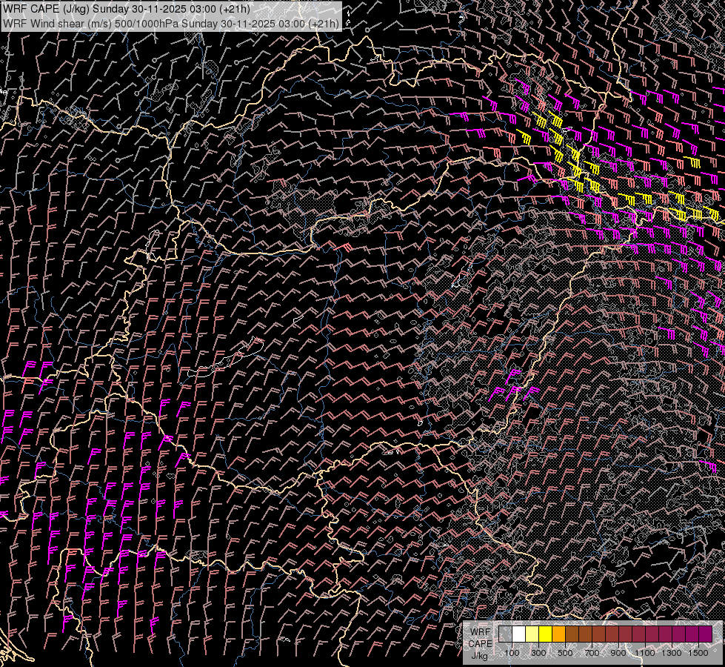The height and width of the screenshot is (667, 725).
Task: Click the 1300 legend scale value
Action: [672, 653]
